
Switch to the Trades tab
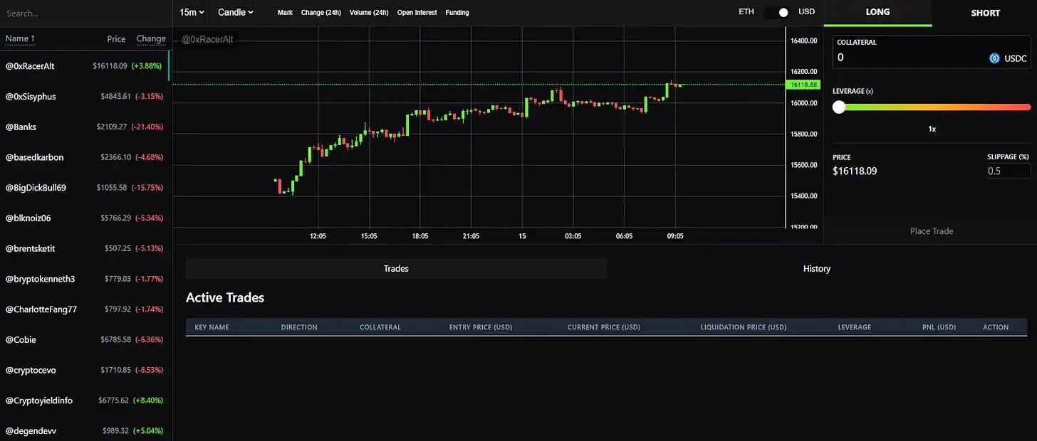pyautogui.click(x=396, y=269)
